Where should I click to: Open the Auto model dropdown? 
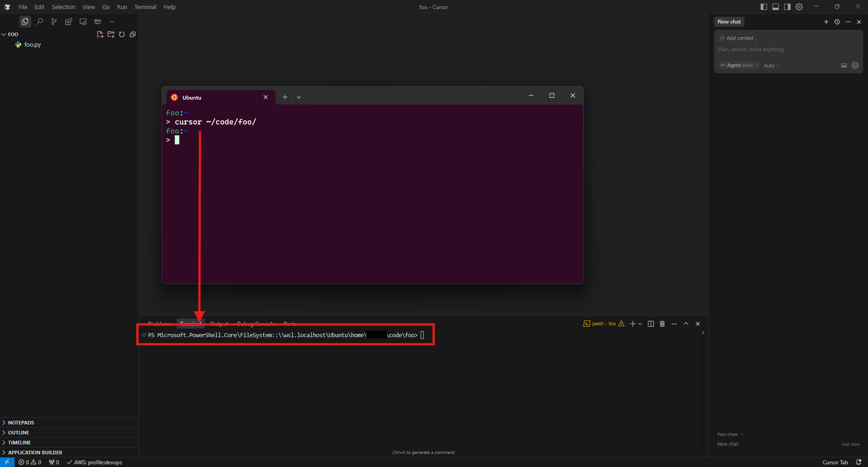pyautogui.click(x=772, y=66)
